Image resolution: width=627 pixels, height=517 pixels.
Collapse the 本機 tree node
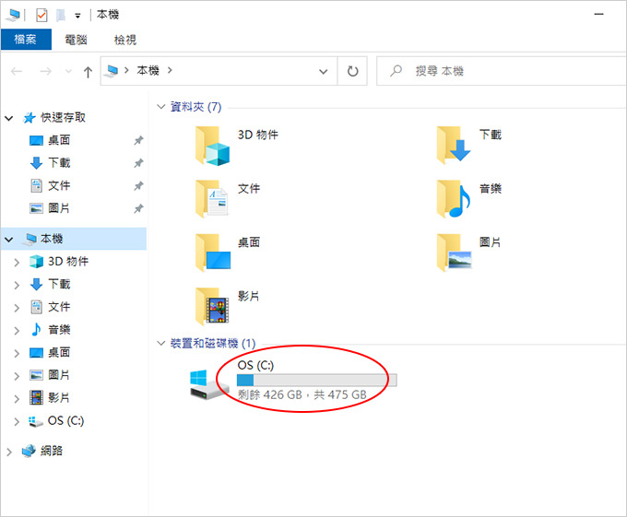click(x=9, y=240)
